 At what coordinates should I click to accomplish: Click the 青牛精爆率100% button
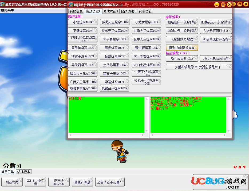(147, 48)
